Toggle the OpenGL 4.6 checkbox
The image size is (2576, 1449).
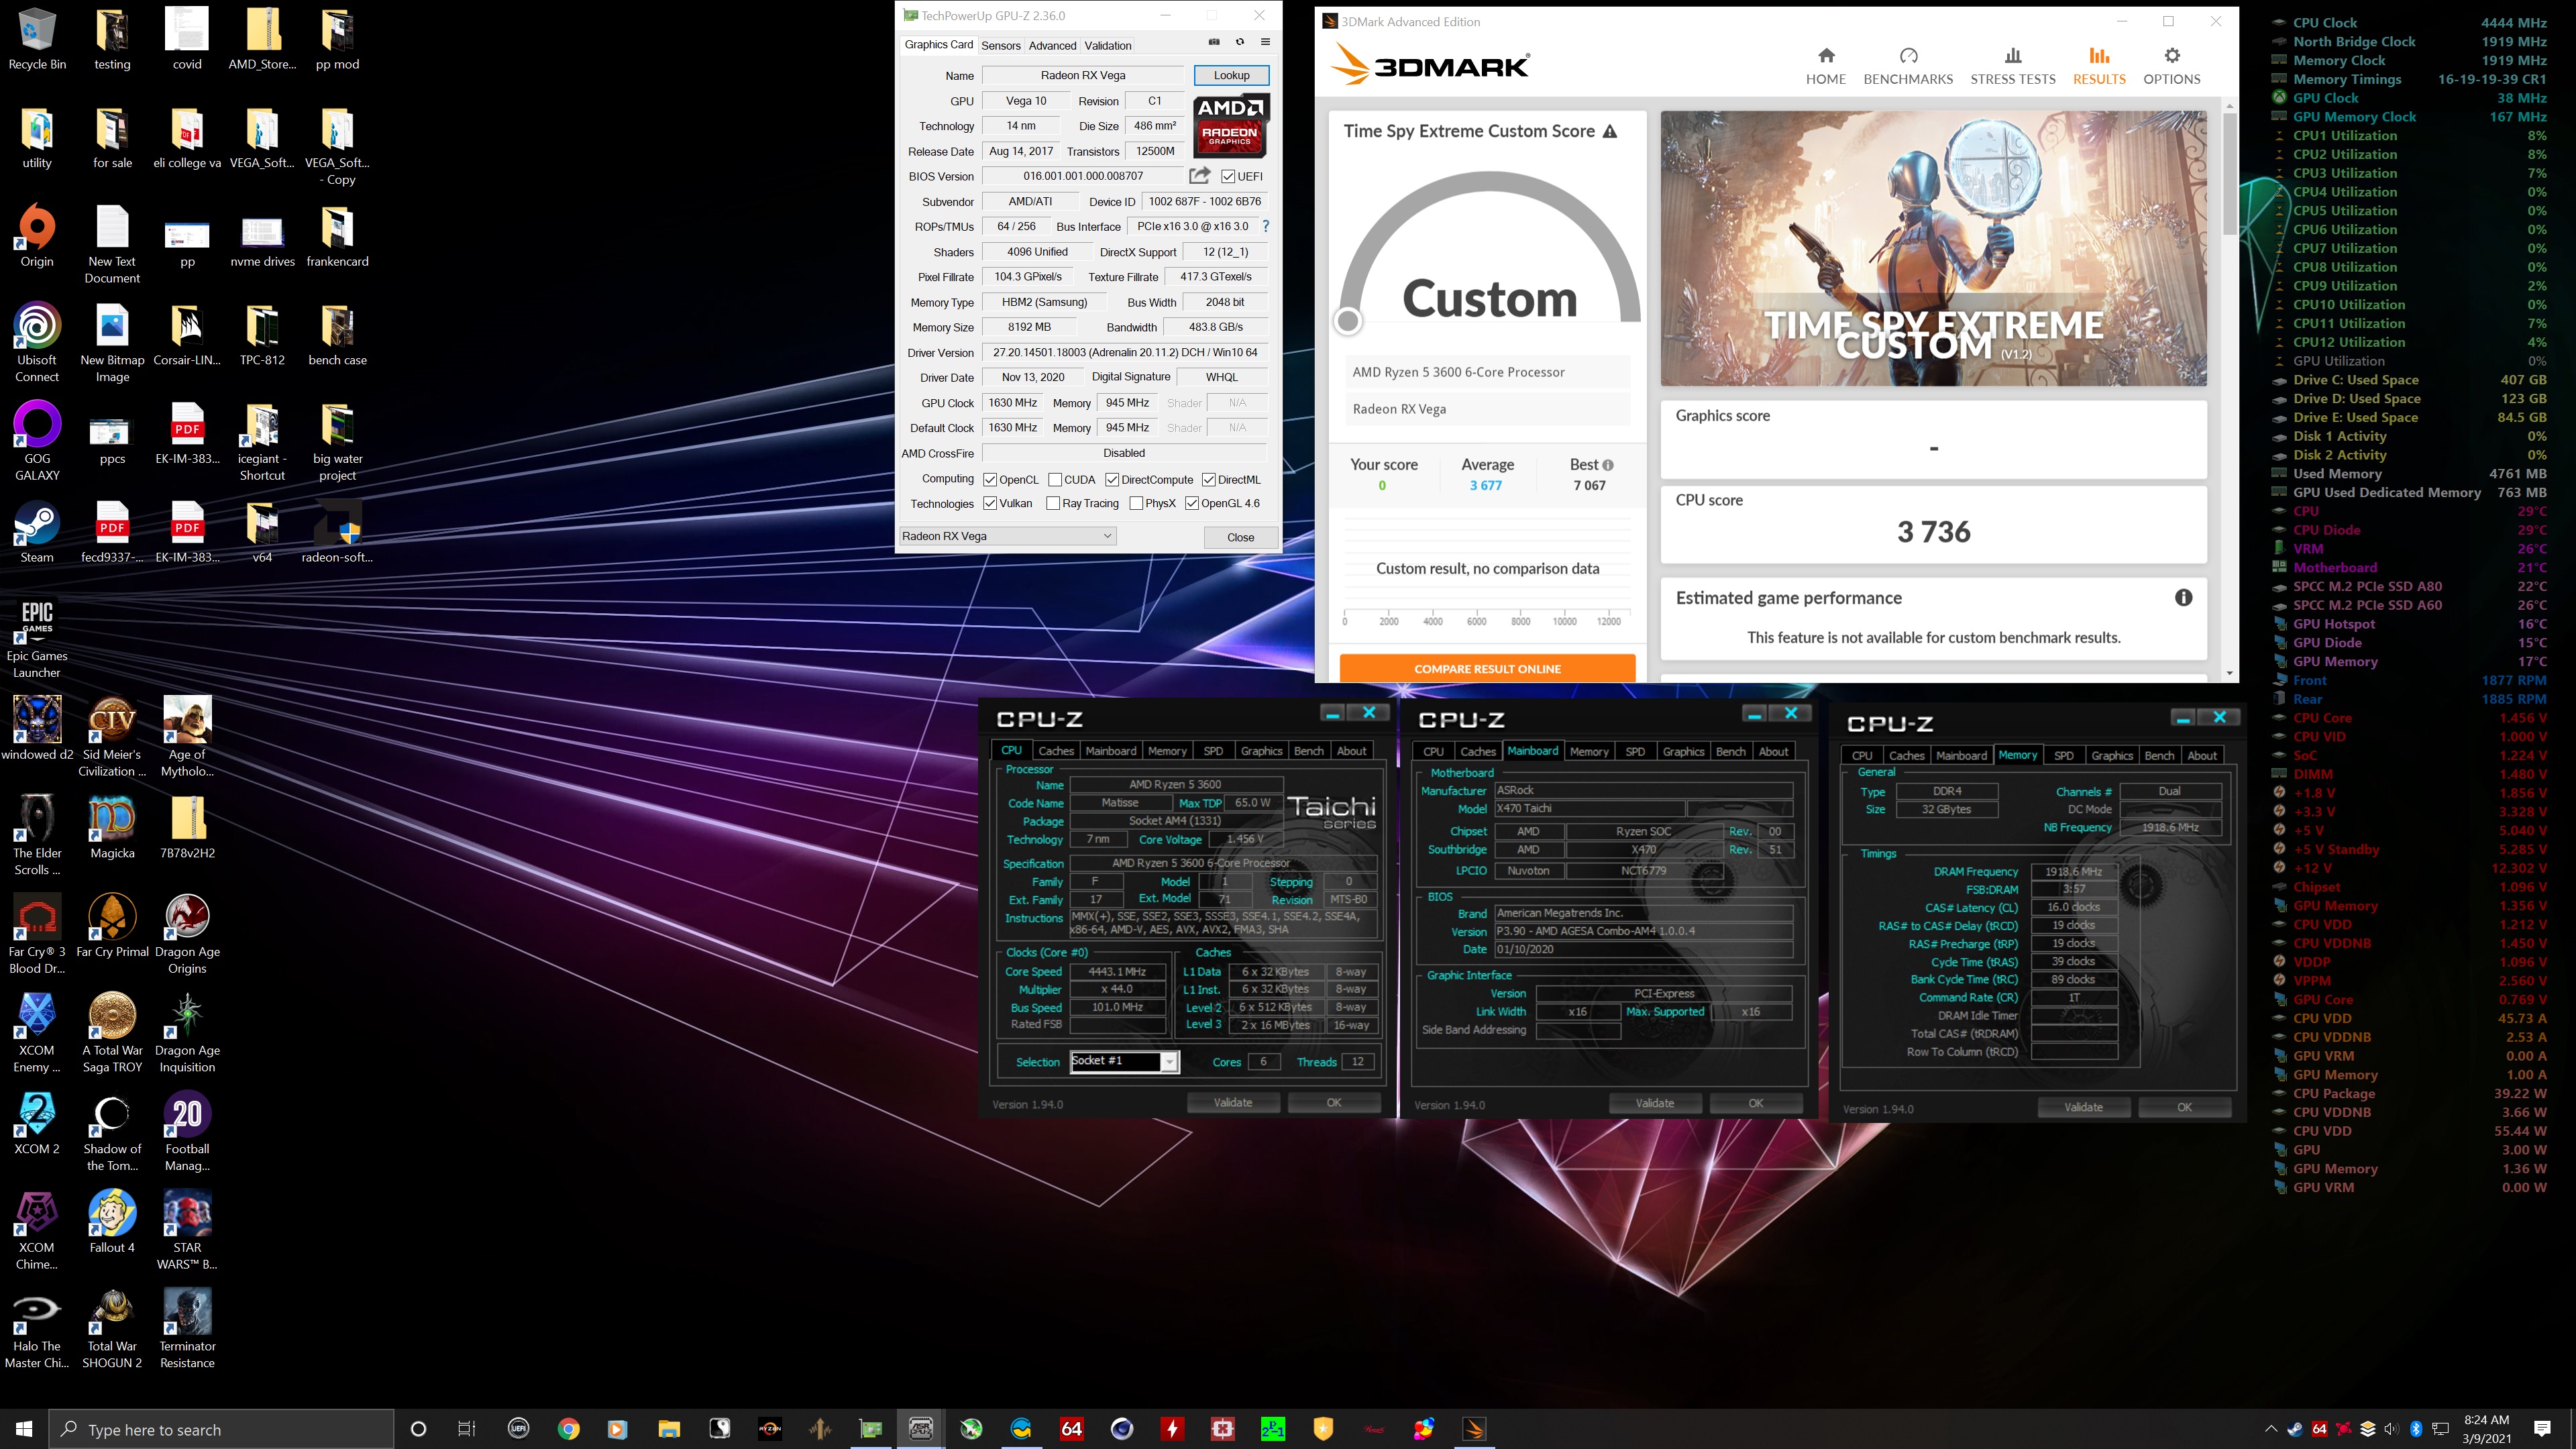(1191, 503)
